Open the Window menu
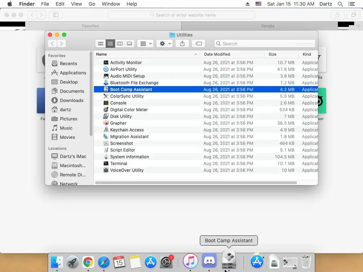Image resolution: width=363 pixels, height=272 pixels. pyautogui.click(x=111, y=4)
